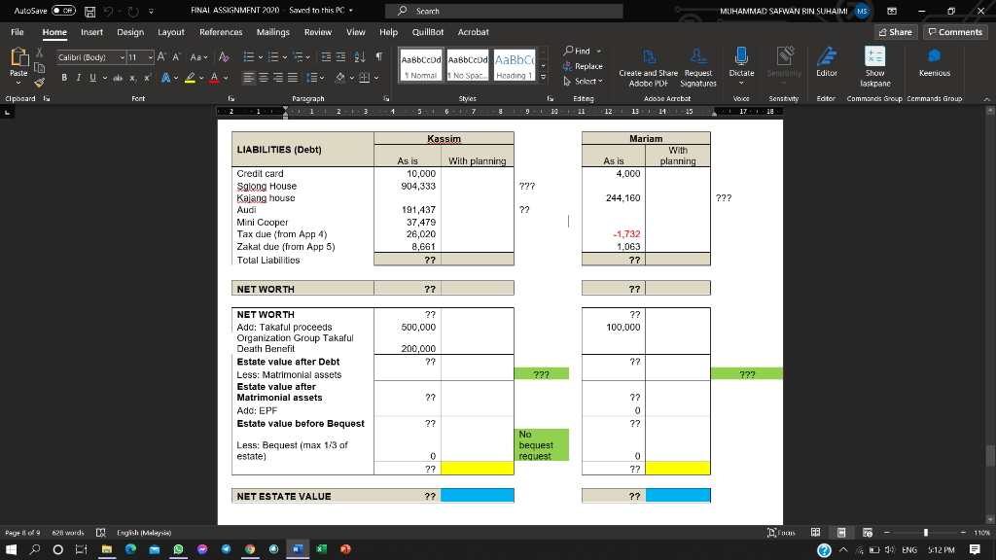Expand the Styles gallery more arrow
Viewport: 996px width, 560px height.
click(x=543, y=77)
